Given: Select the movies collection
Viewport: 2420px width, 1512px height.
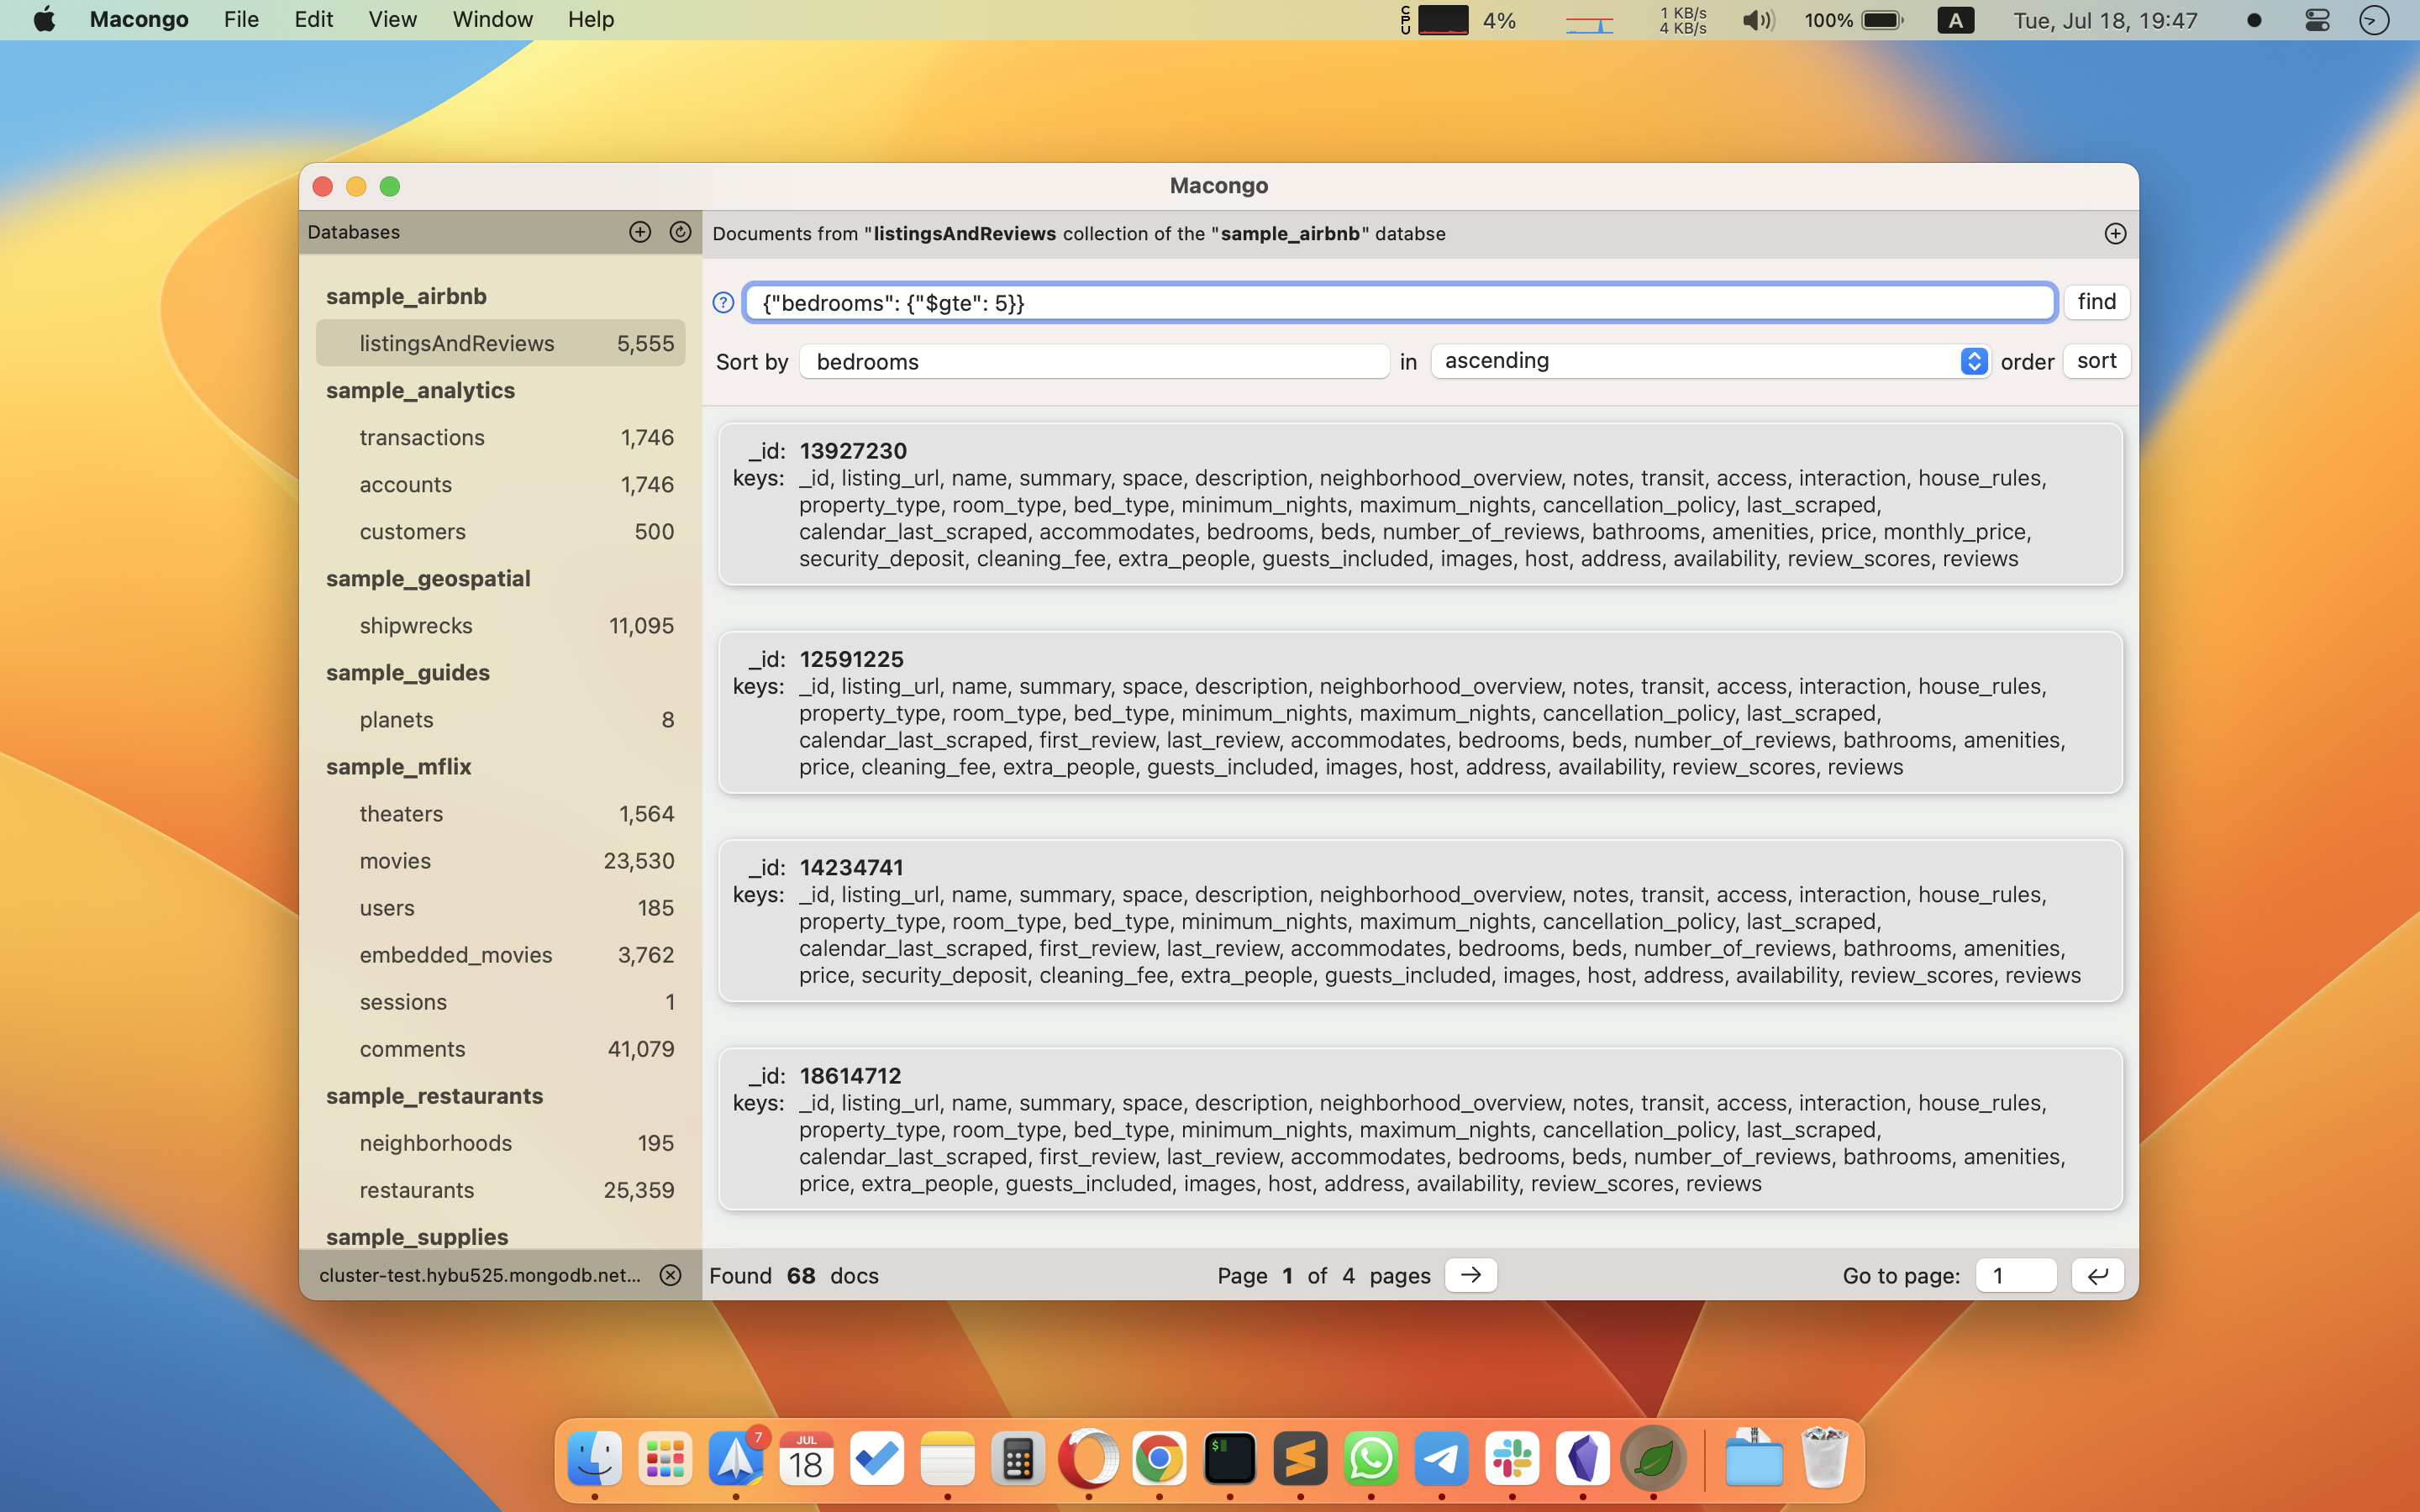Looking at the screenshot, I should pyautogui.click(x=395, y=861).
